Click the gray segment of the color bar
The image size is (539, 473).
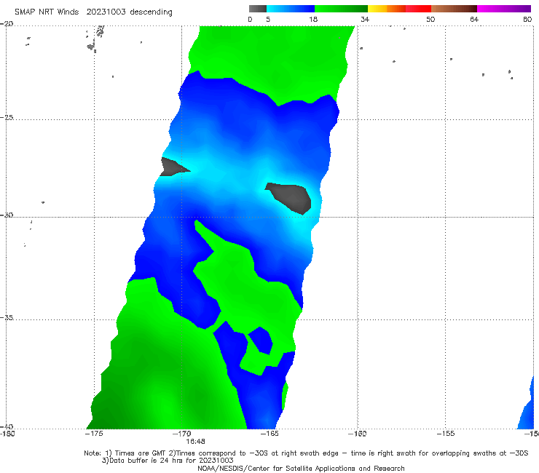(x=257, y=9)
